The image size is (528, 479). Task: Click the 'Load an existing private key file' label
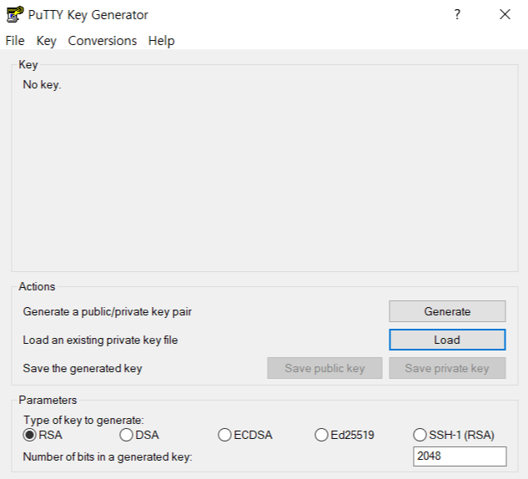point(100,340)
